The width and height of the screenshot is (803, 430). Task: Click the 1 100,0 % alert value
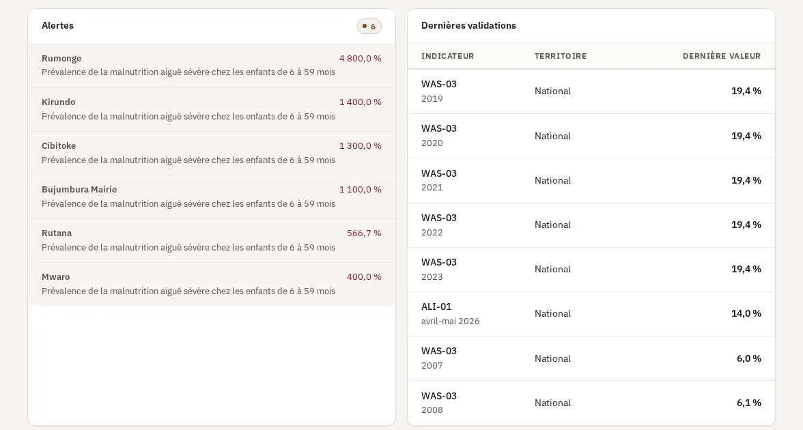(360, 190)
